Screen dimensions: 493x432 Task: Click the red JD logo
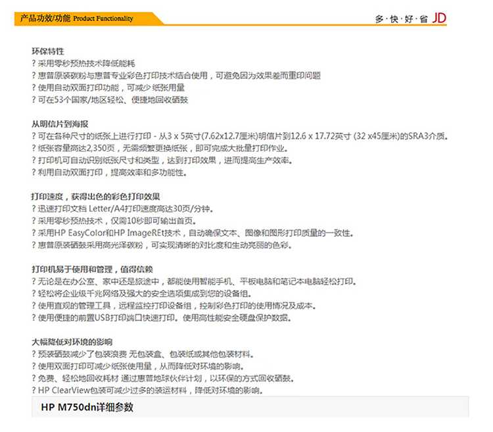click(439, 18)
